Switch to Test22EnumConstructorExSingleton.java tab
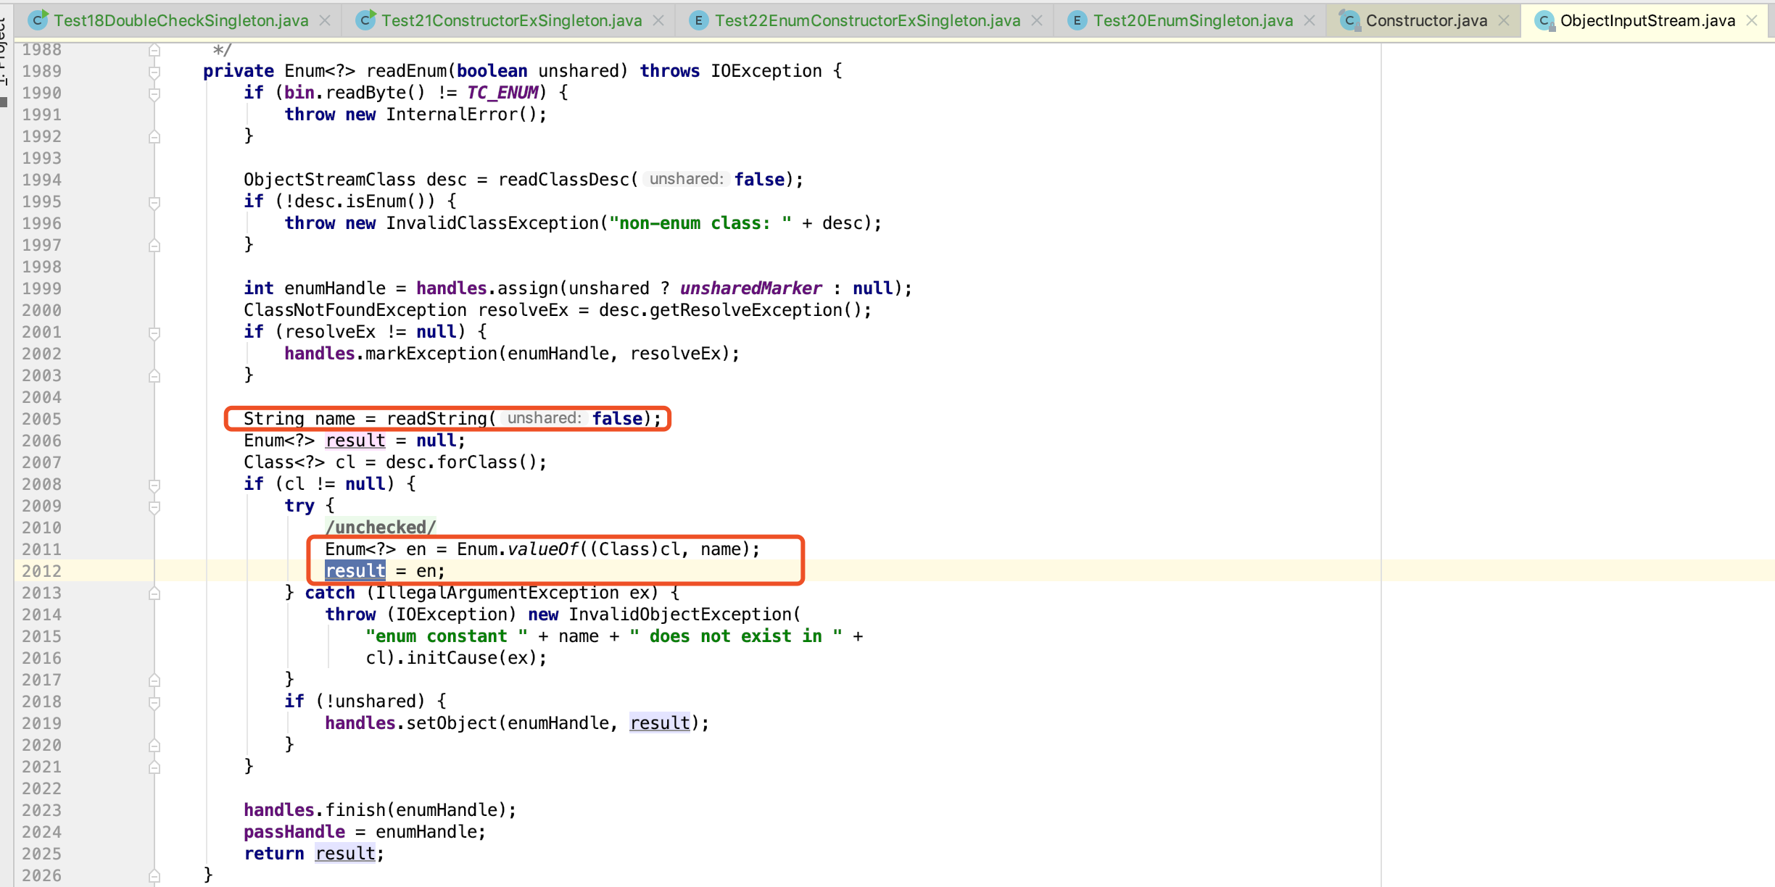The image size is (1775, 887). pos(867,20)
